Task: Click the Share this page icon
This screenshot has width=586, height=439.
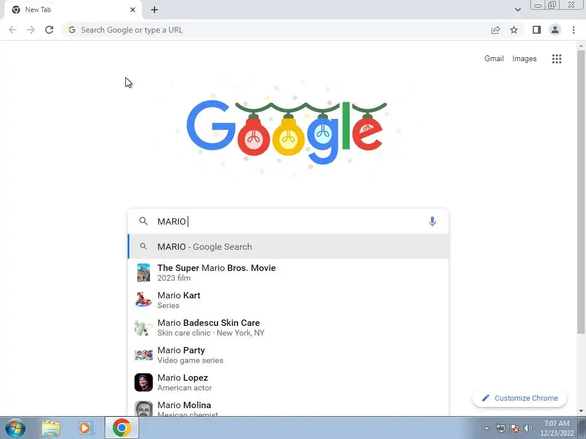Action: coord(496,30)
